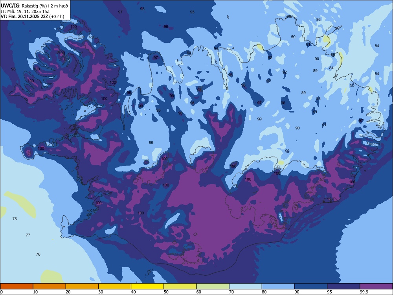Click the humidity value 75 over the ocean
The width and height of the screenshot is (393, 295).
(x=15, y=219)
